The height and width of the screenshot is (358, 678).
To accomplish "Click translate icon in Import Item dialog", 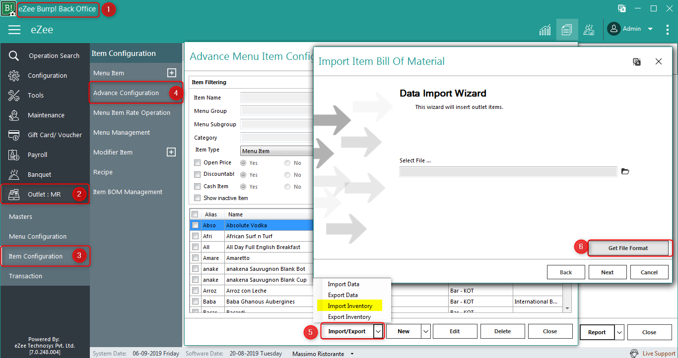I will [637, 61].
